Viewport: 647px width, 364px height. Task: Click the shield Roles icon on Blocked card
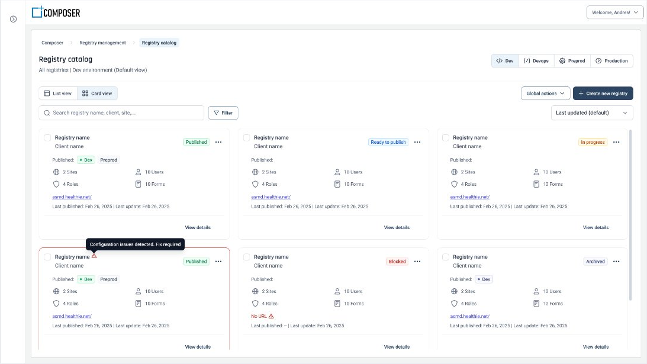(255, 303)
